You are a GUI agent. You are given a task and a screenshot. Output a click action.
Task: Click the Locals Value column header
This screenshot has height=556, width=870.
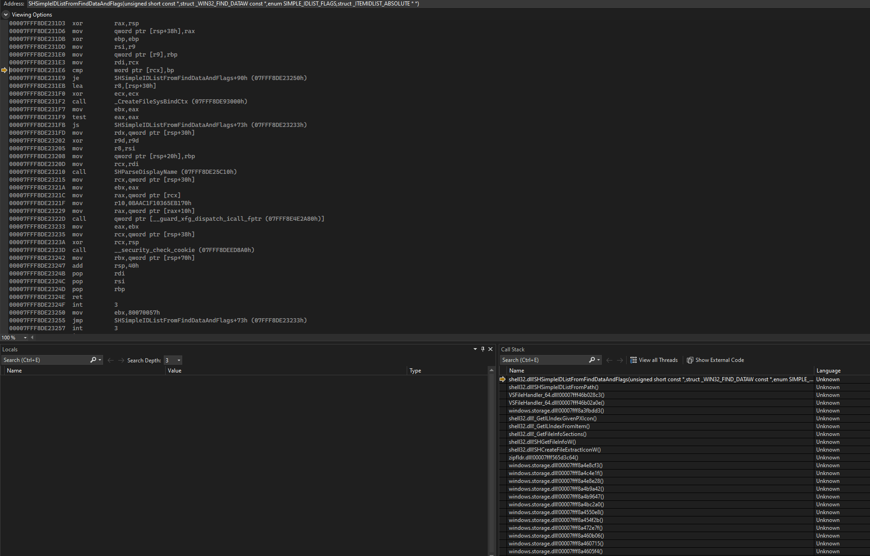[x=286, y=371]
